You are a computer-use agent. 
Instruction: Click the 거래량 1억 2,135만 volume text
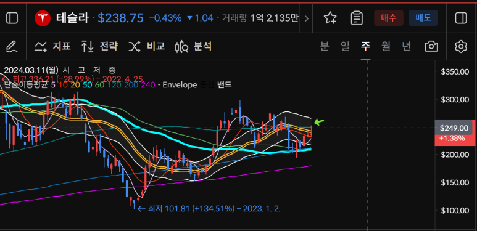pos(260,18)
